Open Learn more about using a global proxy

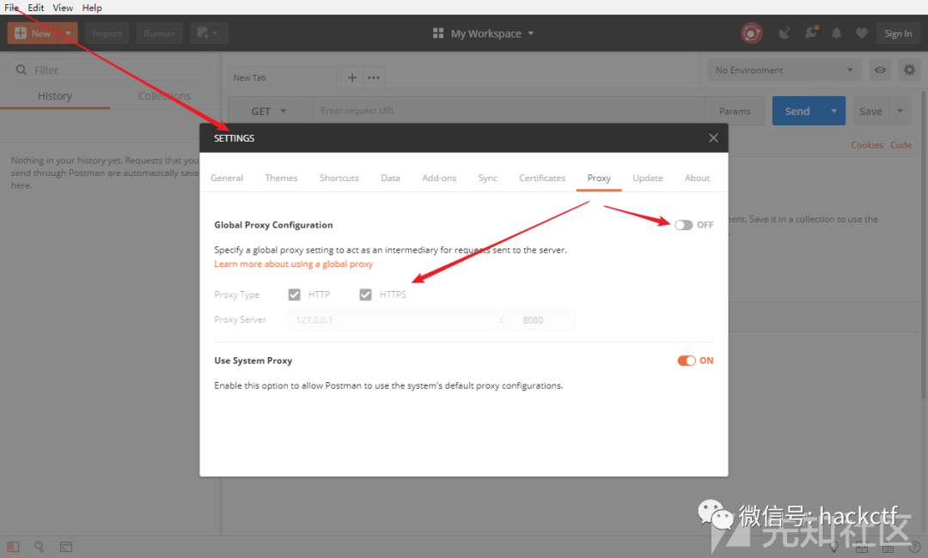(x=294, y=264)
